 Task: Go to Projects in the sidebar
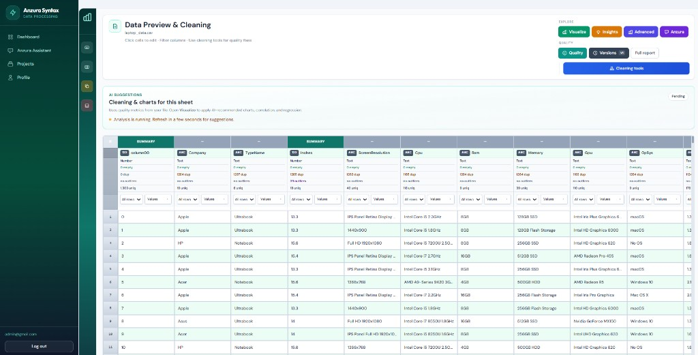[x=39, y=63]
